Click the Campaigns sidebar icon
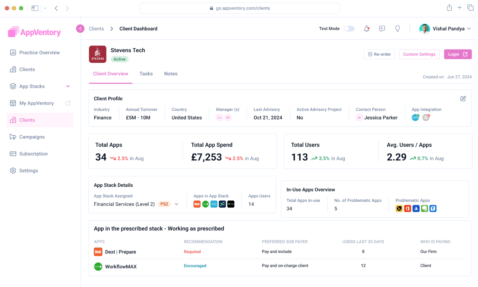Viewport: 478px width, 287px height. tap(13, 137)
